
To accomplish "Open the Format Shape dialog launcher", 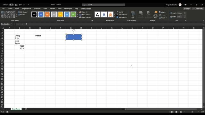I will click(x=92, y=20).
